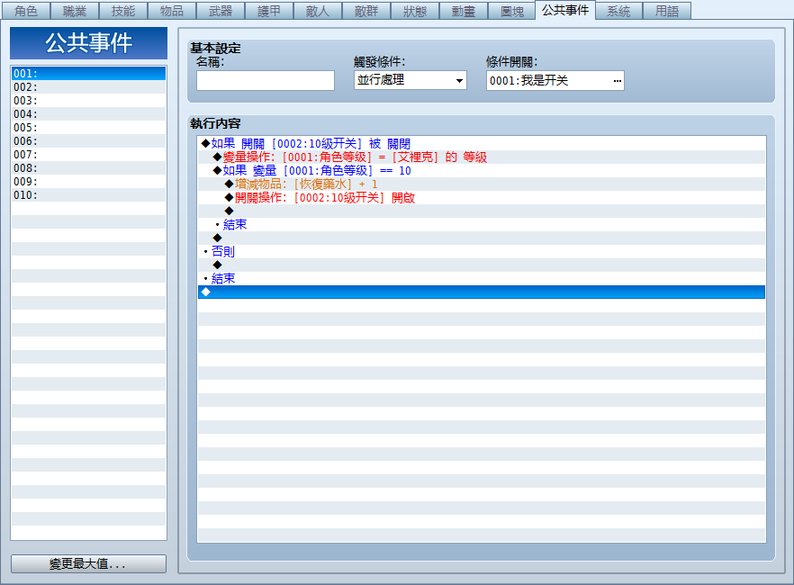The height and width of the screenshot is (585, 794).
Task: Select the highlighted empty command line
Action: [x=482, y=292]
